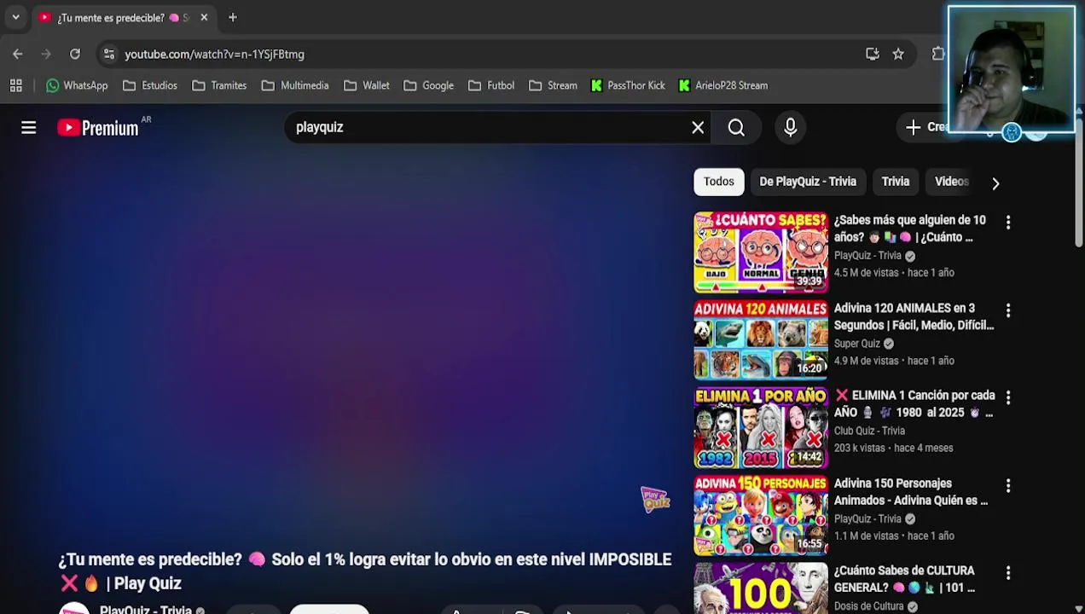Open the YouTube hamburger guide menu
1085x614 pixels.
pyautogui.click(x=28, y=128)
